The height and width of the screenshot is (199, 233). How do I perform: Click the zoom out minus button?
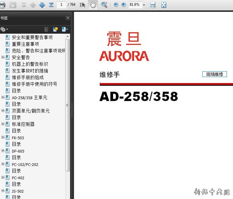click(116, 5)
